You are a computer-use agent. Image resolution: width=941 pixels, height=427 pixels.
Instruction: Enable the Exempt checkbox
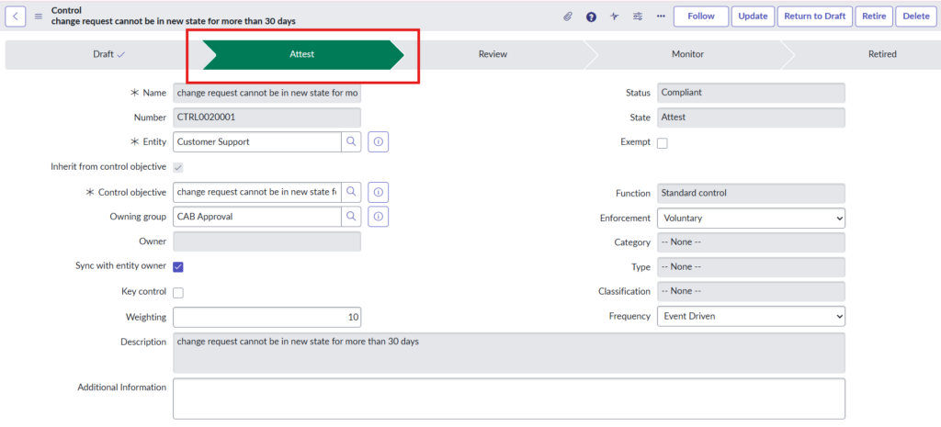coord(663,143)
